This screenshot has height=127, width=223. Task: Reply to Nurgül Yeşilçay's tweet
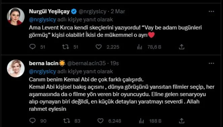coord(32,47)
